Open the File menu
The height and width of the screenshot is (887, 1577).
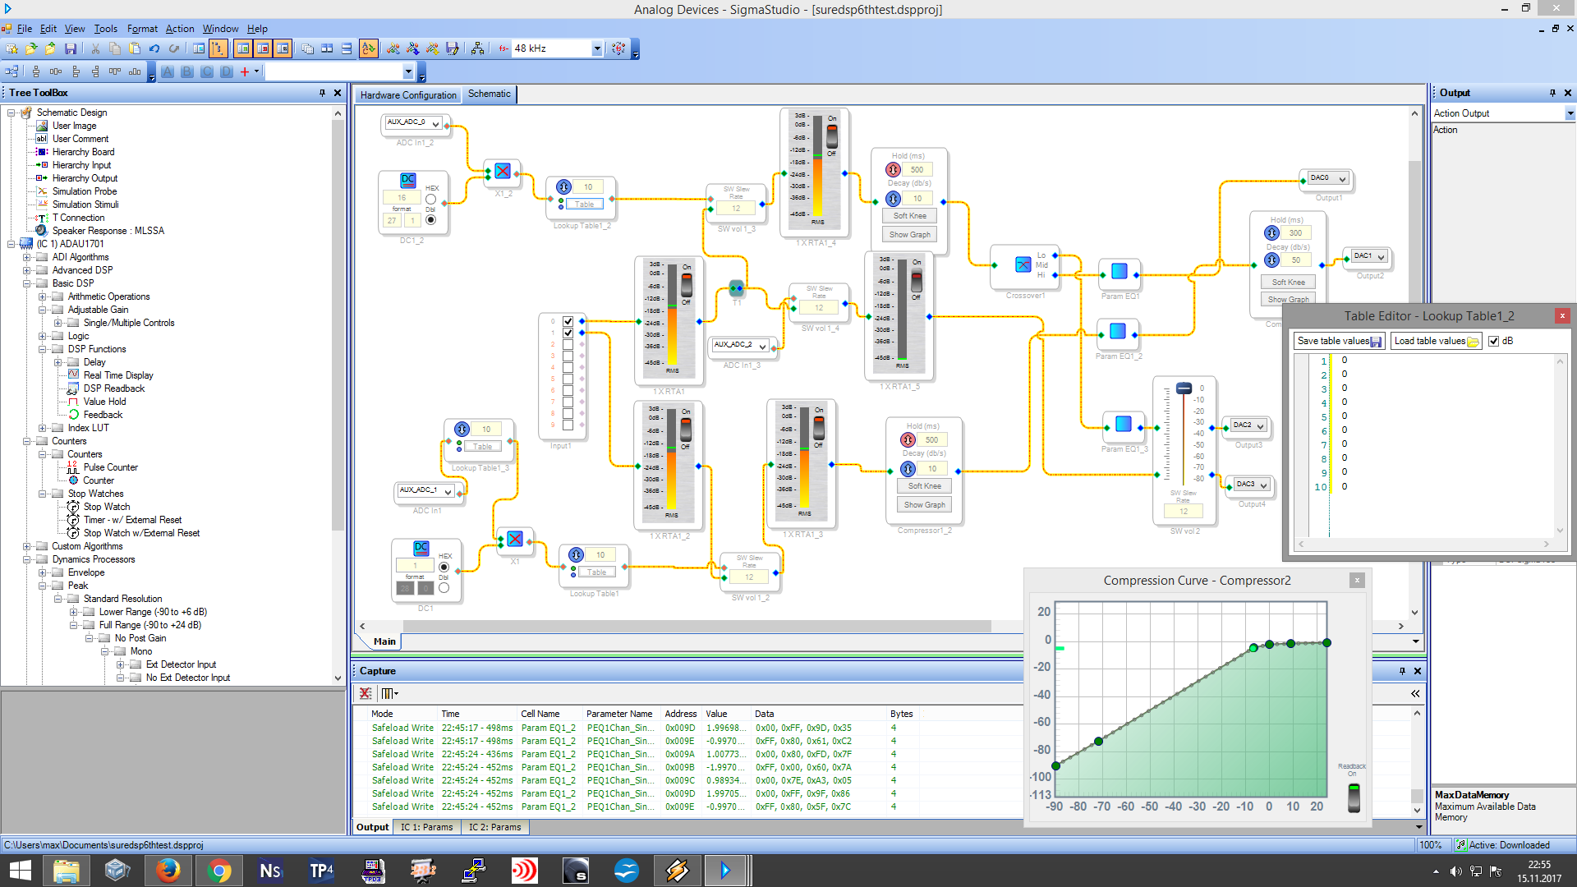click(25, 29)
